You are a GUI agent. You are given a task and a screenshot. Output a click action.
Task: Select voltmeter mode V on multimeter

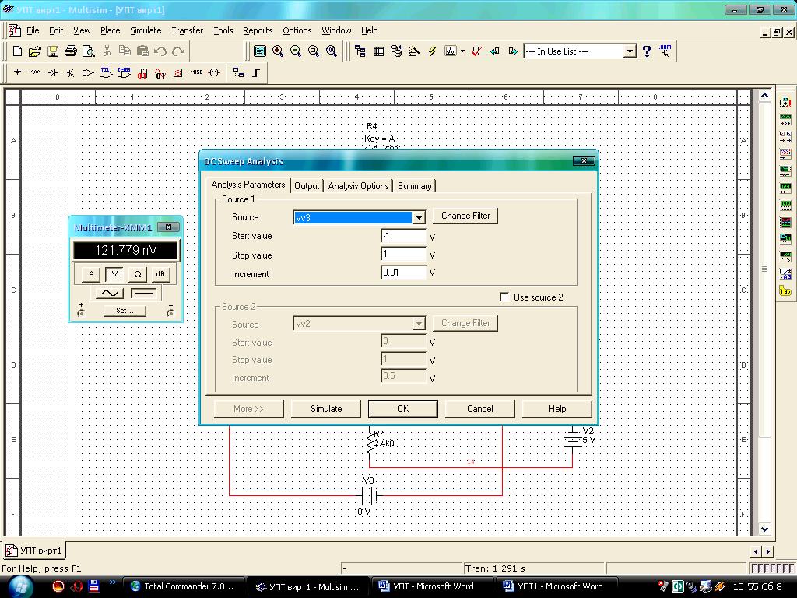coord(114,274)
